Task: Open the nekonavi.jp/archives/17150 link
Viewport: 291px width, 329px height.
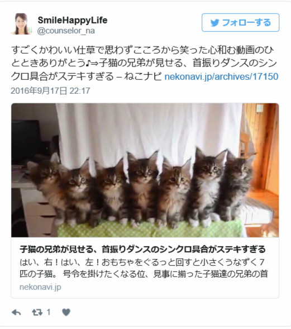Action: coord(221,77)
